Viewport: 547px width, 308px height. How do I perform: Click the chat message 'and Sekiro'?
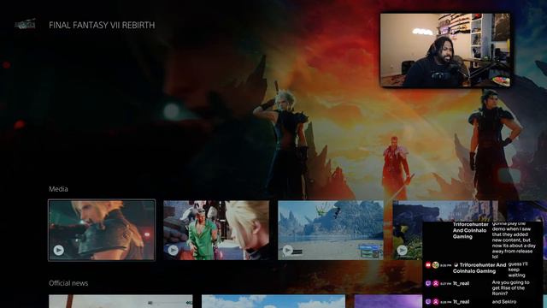pyautogui.click(x=504, y=302)
